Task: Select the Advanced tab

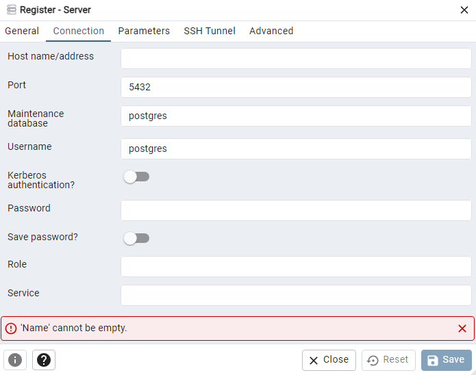Action: [271, 31]
